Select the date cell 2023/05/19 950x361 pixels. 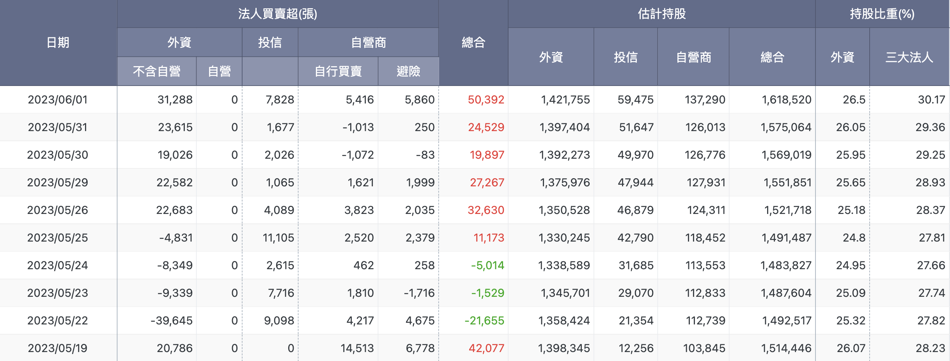58,348
